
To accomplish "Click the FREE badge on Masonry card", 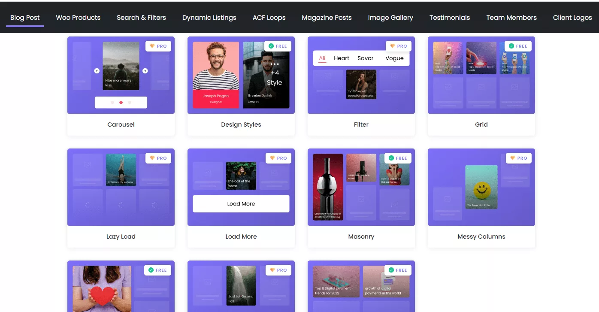I will (x=398, y=158).
